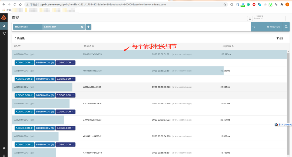Screen dimensions: 292x157
Task: Open the 过滤 filter dropdown
Action: (280, 38)
